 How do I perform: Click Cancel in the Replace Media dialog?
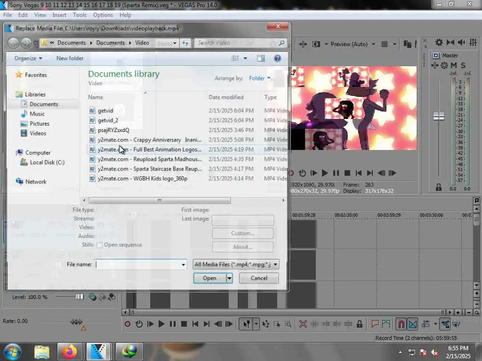pos(259,278)
